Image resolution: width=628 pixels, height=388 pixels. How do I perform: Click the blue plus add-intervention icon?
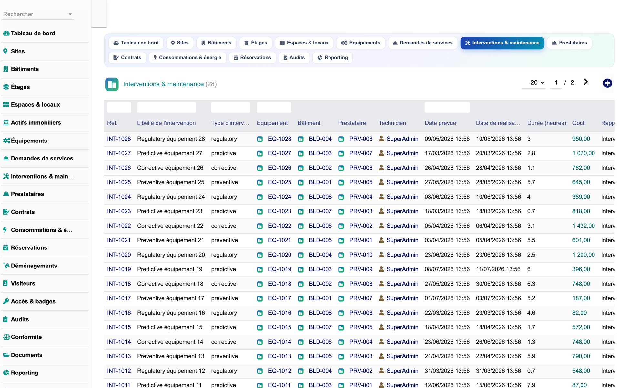[x=607, y=83]
